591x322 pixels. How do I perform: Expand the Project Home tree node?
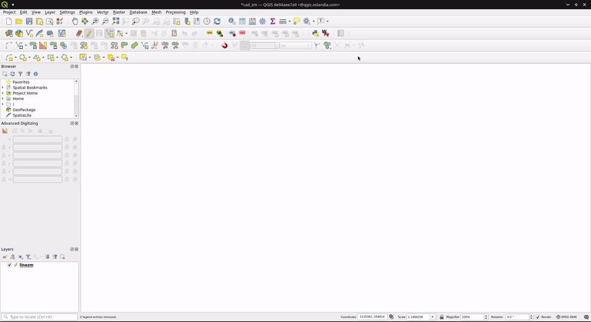click(x=2, y=93)
